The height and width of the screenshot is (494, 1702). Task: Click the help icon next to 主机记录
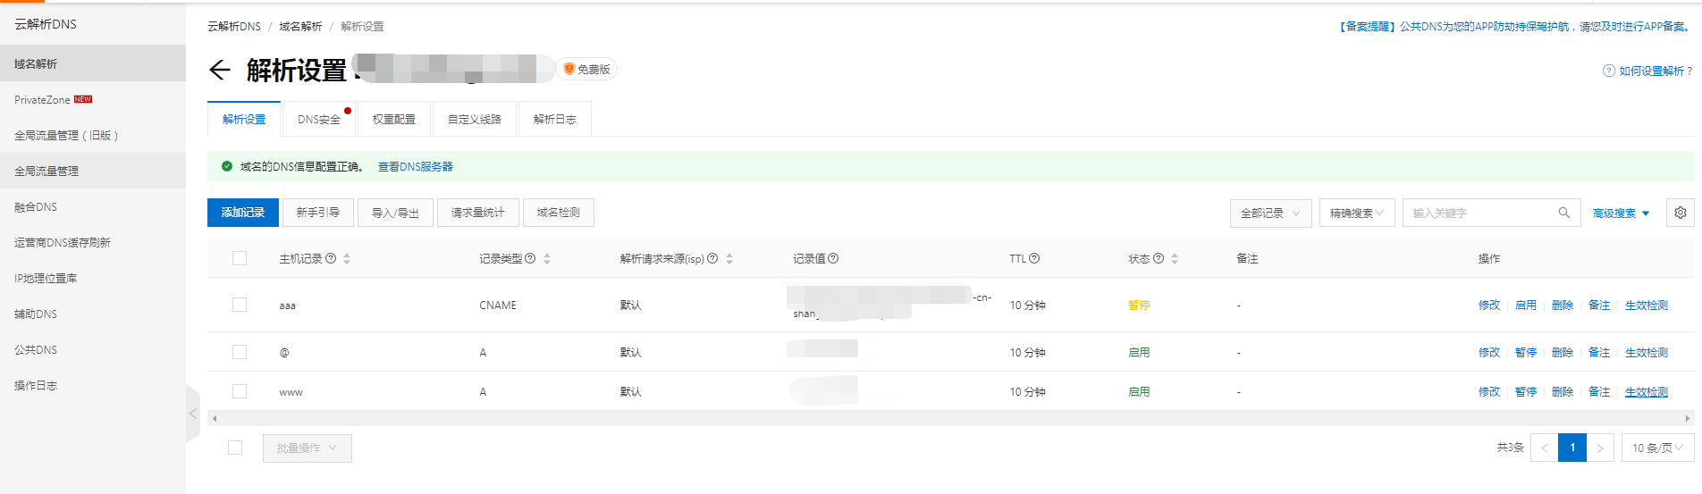(331, 258)
